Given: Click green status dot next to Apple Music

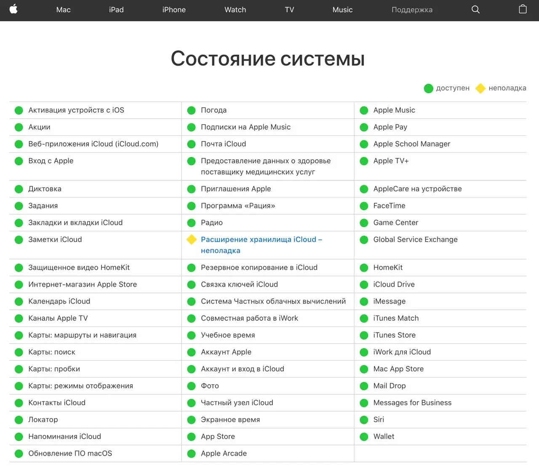Looking at the screenshot, I should (364, 110).
